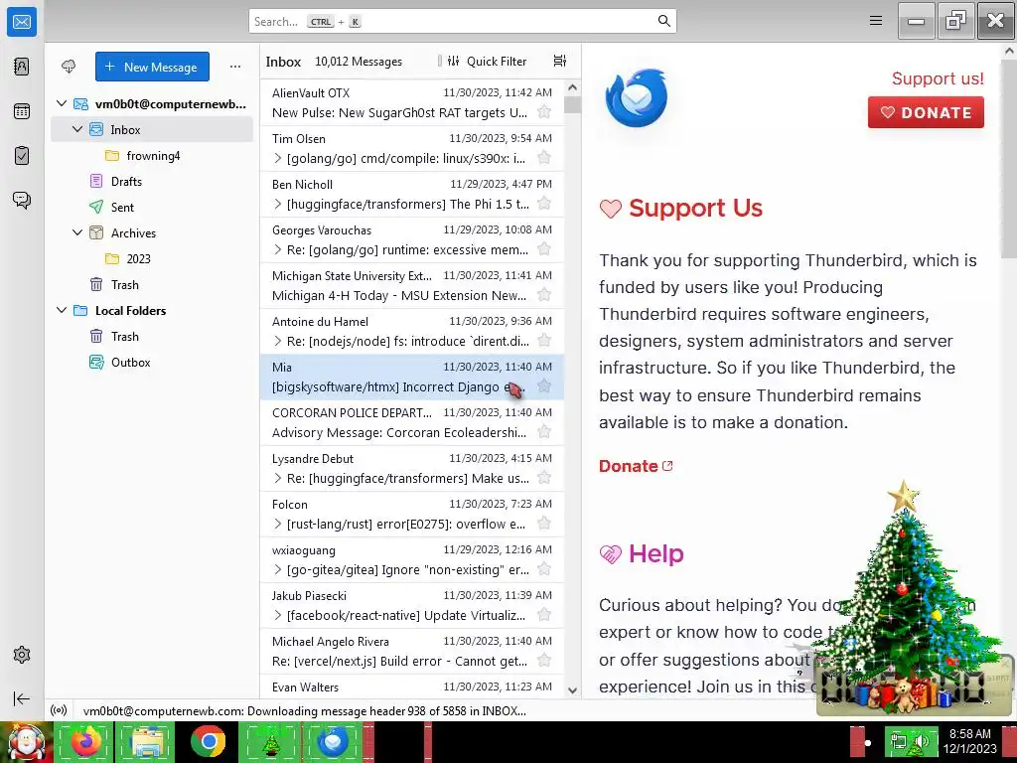The image size is (1017, 763).
Task: Open the Christmas tree taskbar app
Action: (270, 741)
